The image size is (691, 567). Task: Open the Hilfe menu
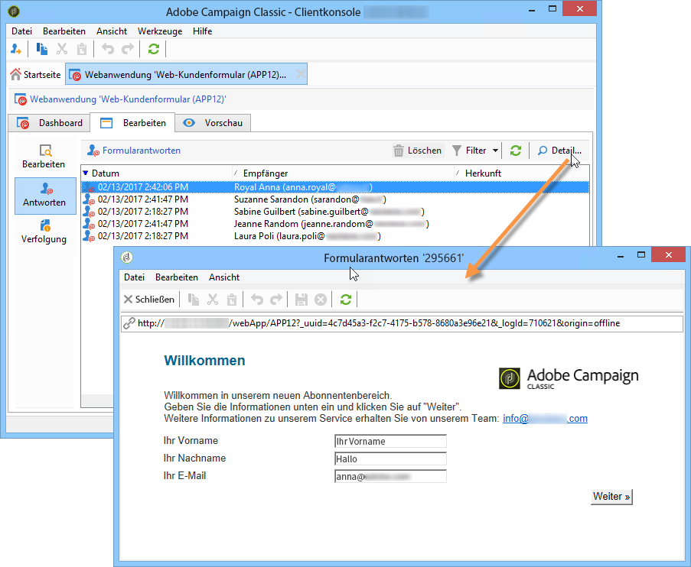click(202, 31)
